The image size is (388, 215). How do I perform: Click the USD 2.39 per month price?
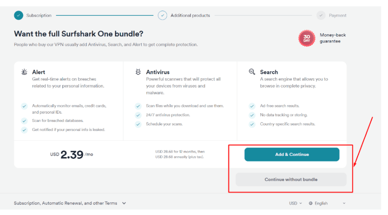pyautogui.click(x=72, y=155)
